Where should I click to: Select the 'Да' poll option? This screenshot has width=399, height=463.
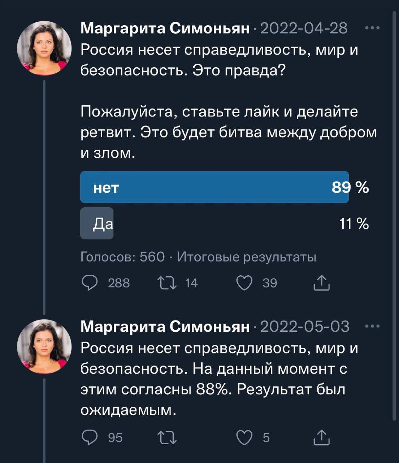click(97, 224)
